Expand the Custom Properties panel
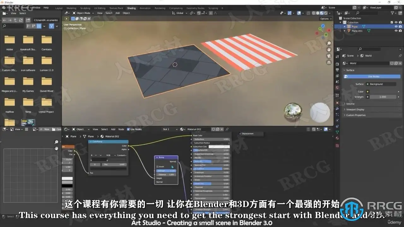Screen dimensions: 404x227 pos(356,115)
